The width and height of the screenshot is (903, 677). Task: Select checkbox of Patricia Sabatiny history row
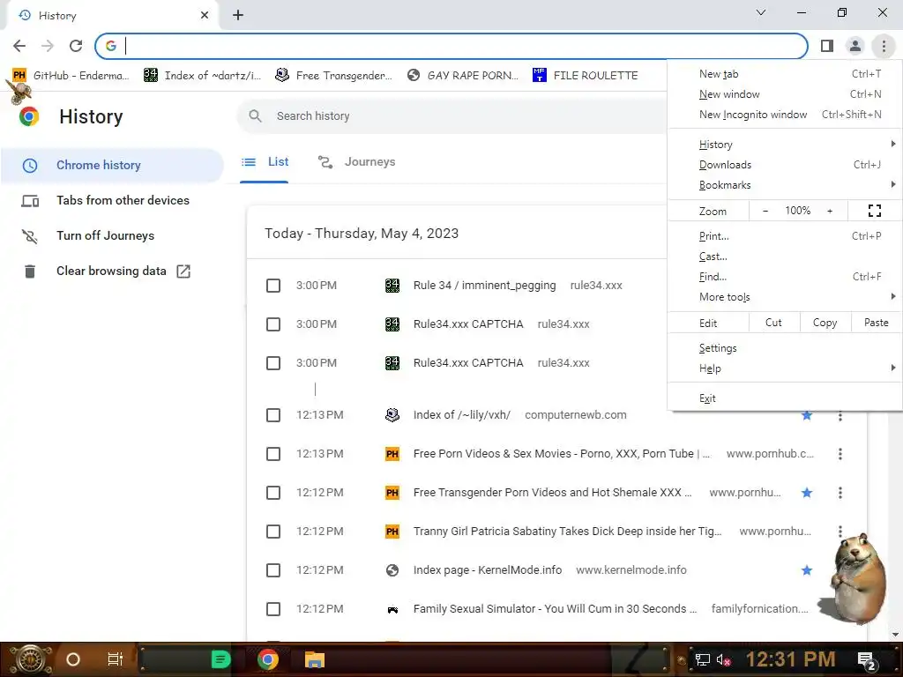click(x=273, y=532)
